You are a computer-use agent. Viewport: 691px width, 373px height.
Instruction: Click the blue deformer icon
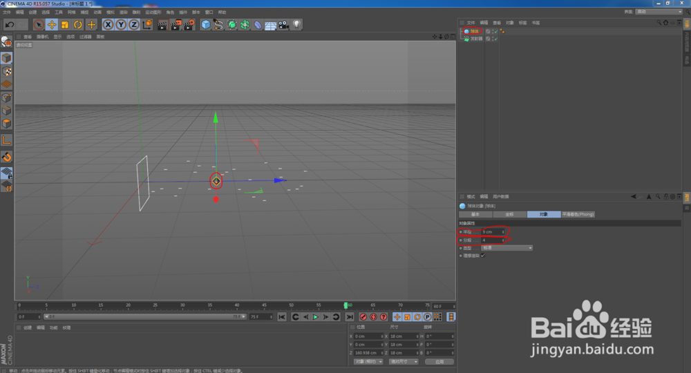tap(258, 25)
